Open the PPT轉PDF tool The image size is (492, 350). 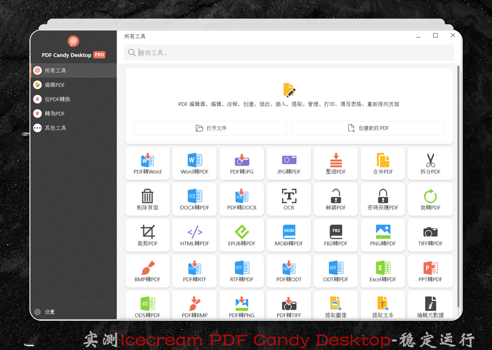pyautogui.click(x=430, y=271)
